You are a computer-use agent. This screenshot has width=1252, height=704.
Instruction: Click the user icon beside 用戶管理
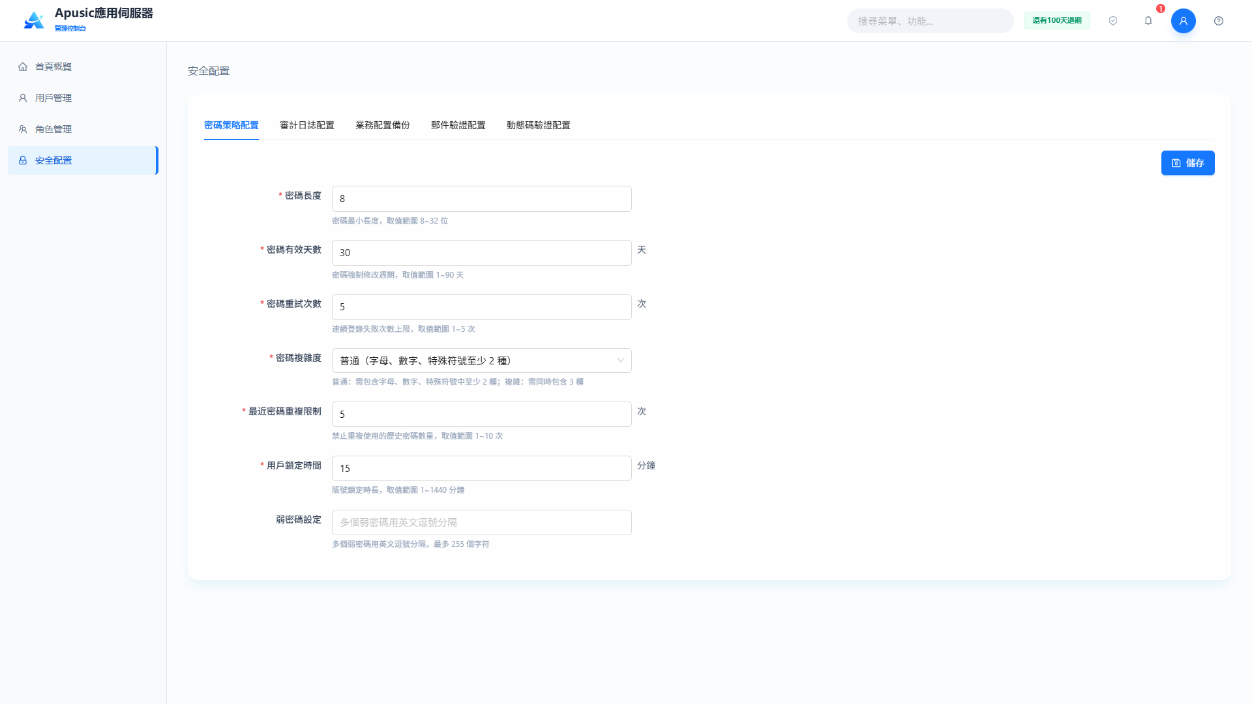pos(23,98)
